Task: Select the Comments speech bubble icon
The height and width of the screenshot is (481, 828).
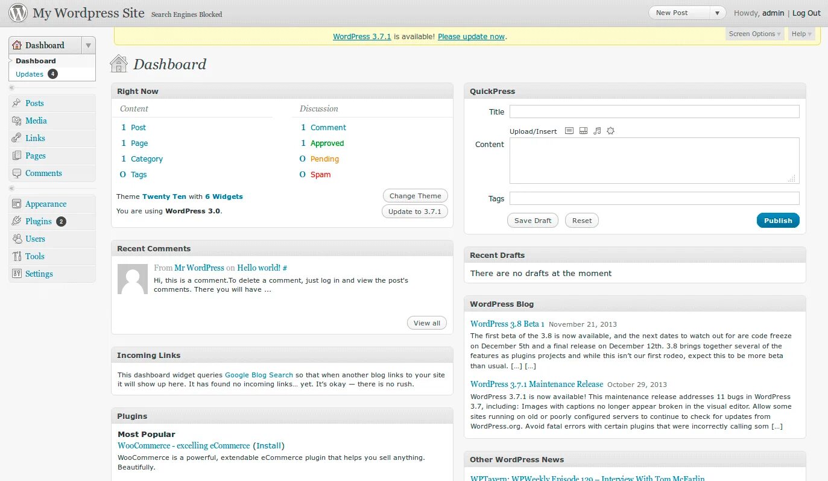Action: point(17,173)
